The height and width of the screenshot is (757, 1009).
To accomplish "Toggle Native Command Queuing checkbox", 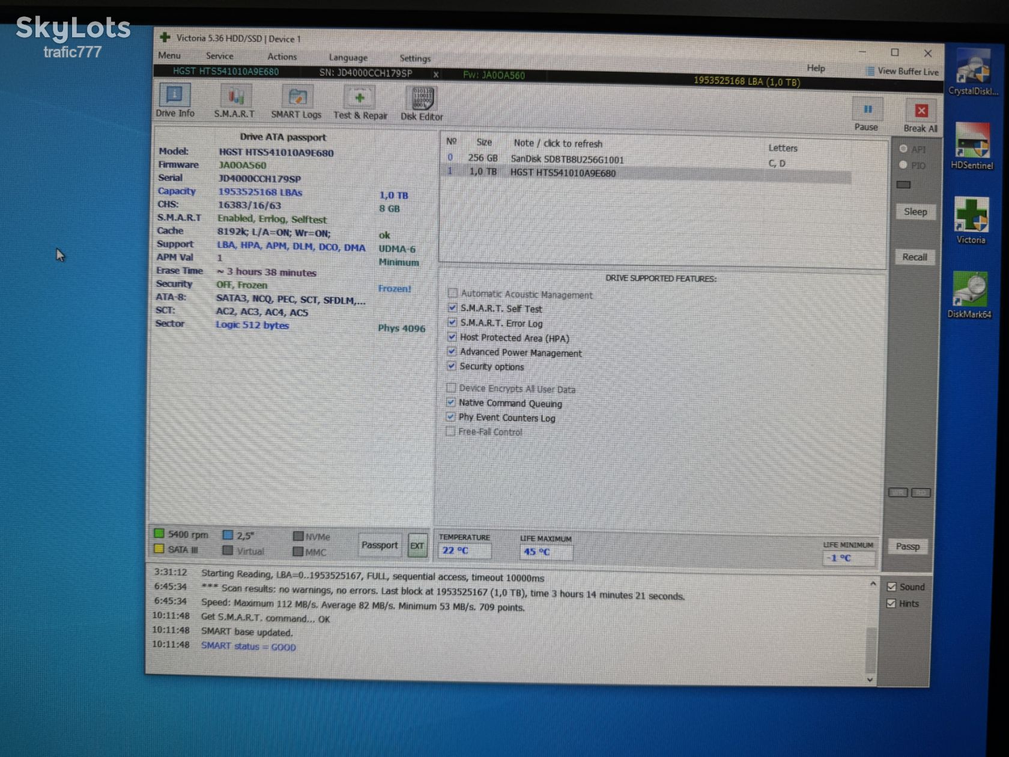I will coord(451,402).
